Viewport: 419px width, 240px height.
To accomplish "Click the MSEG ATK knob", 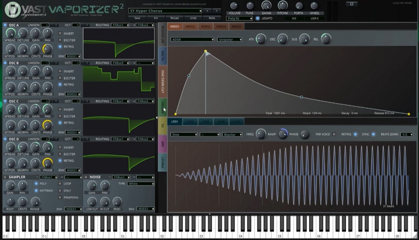I will [261, 39].
